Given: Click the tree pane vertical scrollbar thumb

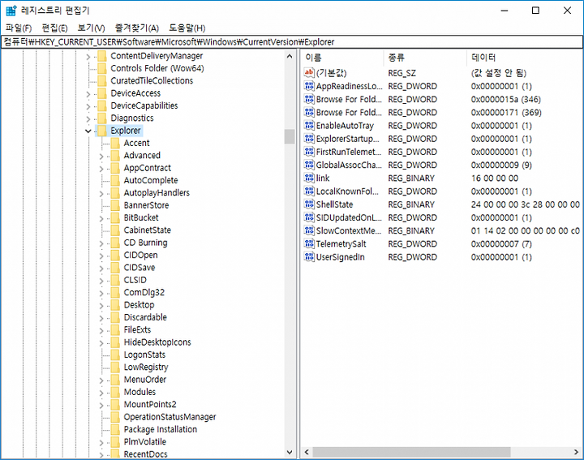Looking at the screenshot, I should (290, 136).
